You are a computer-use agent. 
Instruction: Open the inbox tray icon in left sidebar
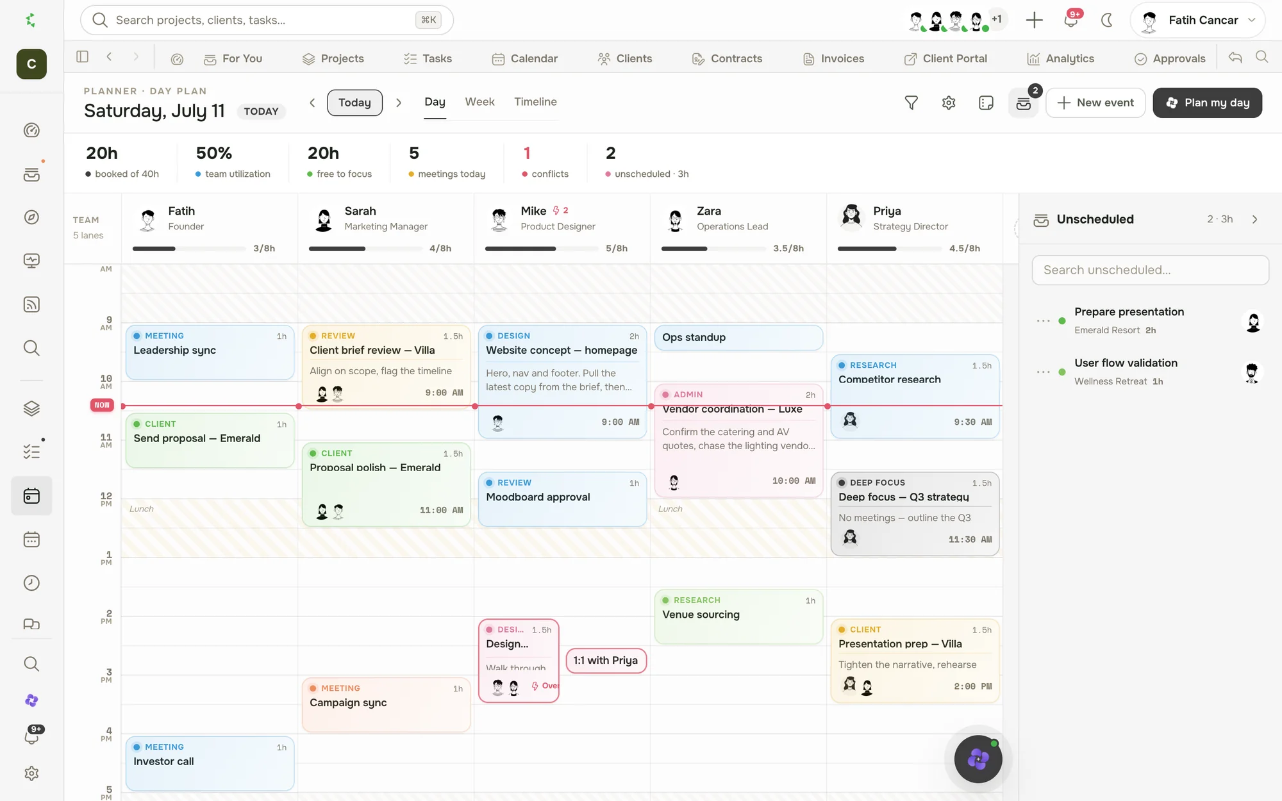pyautogui.click(x=31, y=174)
